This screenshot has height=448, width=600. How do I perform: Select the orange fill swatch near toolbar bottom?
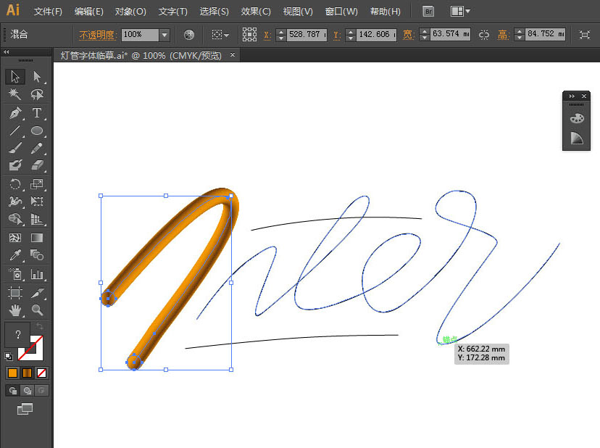point(12,372)
